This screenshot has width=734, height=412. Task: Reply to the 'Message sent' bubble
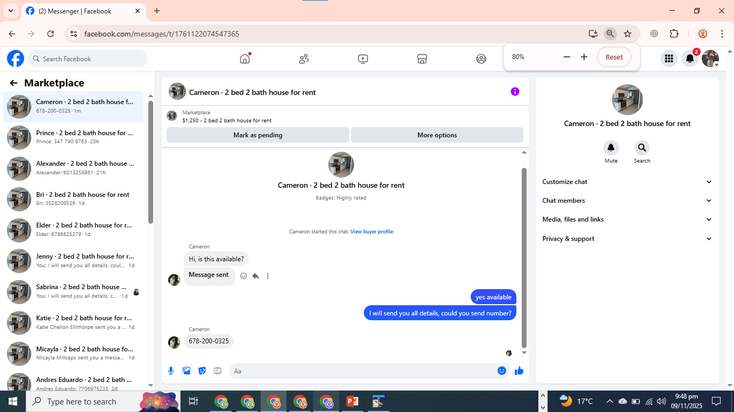point(256,276)
